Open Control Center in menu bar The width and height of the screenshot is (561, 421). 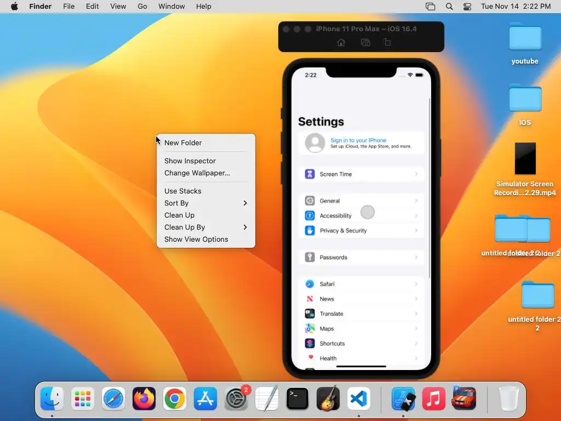[x=467, y=7]
